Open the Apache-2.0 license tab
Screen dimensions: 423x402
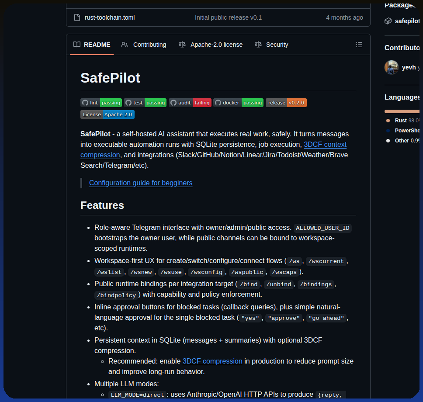click(x=211, y=45)
